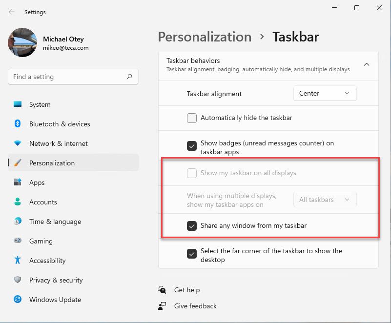Screen dimensions: 391x323
Task: Uncheck Show badges on taskbar apps
Action: (192, 146)
